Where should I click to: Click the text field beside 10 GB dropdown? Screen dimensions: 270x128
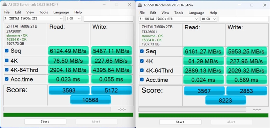[243, 19]
